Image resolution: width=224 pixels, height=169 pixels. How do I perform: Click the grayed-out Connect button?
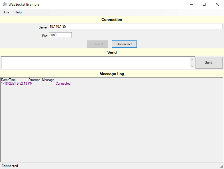point(97,44)
